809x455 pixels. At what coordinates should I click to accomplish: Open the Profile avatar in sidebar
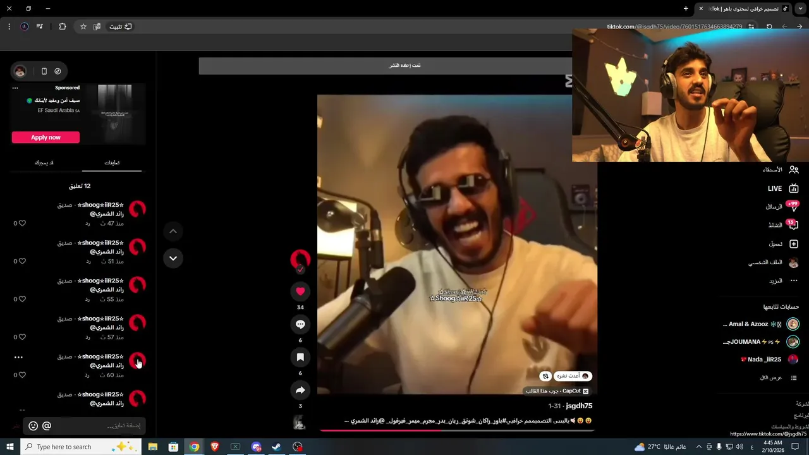point(794,262)
